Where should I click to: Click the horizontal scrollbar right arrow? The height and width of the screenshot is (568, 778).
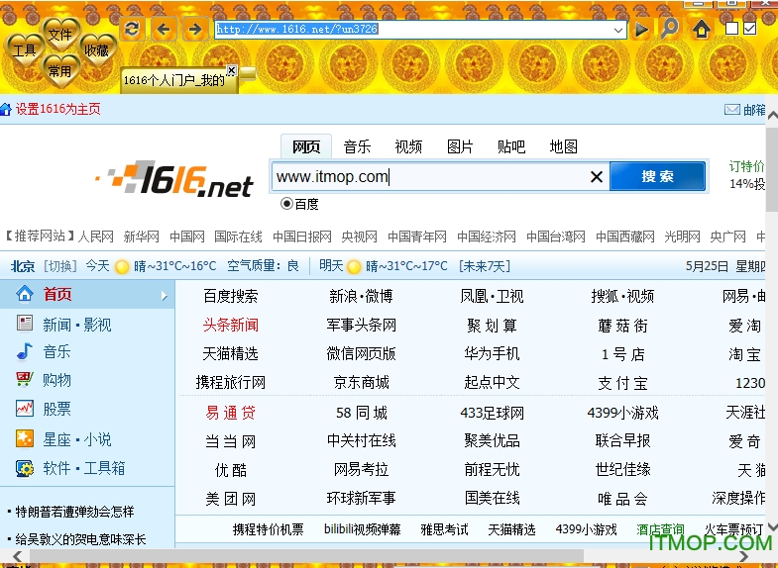pyautogui.click(x=743, y=555)
